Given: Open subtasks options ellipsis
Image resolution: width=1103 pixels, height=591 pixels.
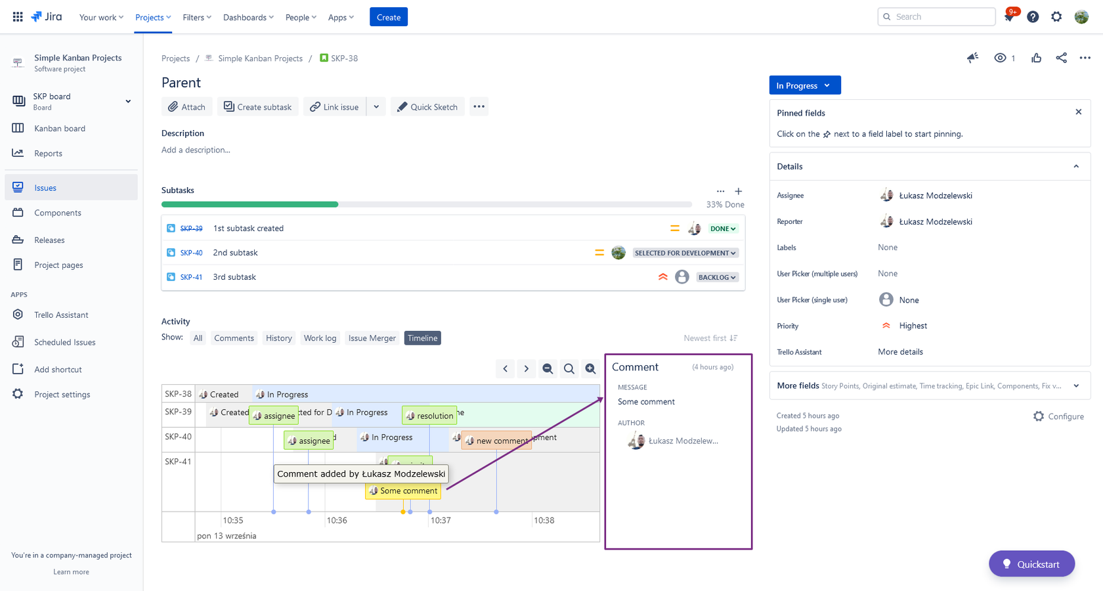Looking at the screenshot, I should click(720, 191).
